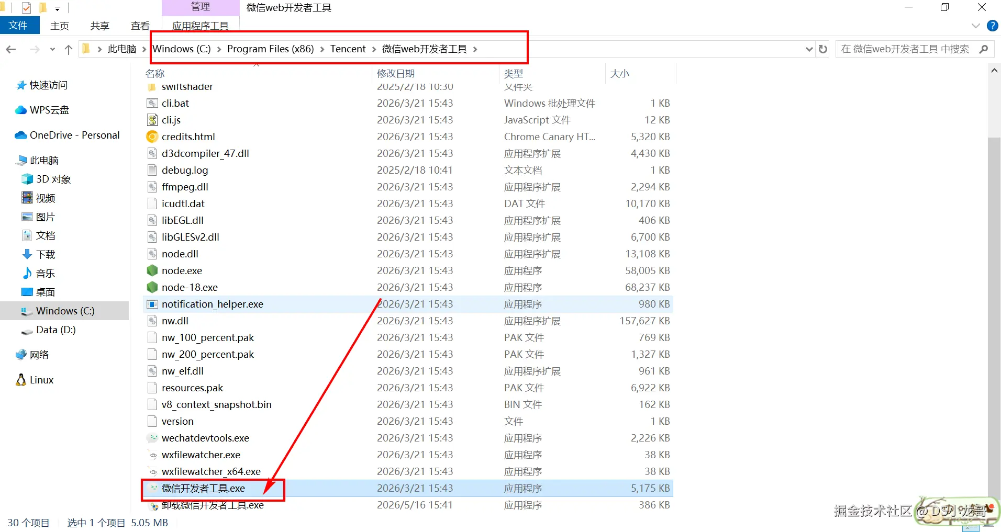Click the Back navigation arrow
The image size is (1001, 532).
[x=11, y=49]
